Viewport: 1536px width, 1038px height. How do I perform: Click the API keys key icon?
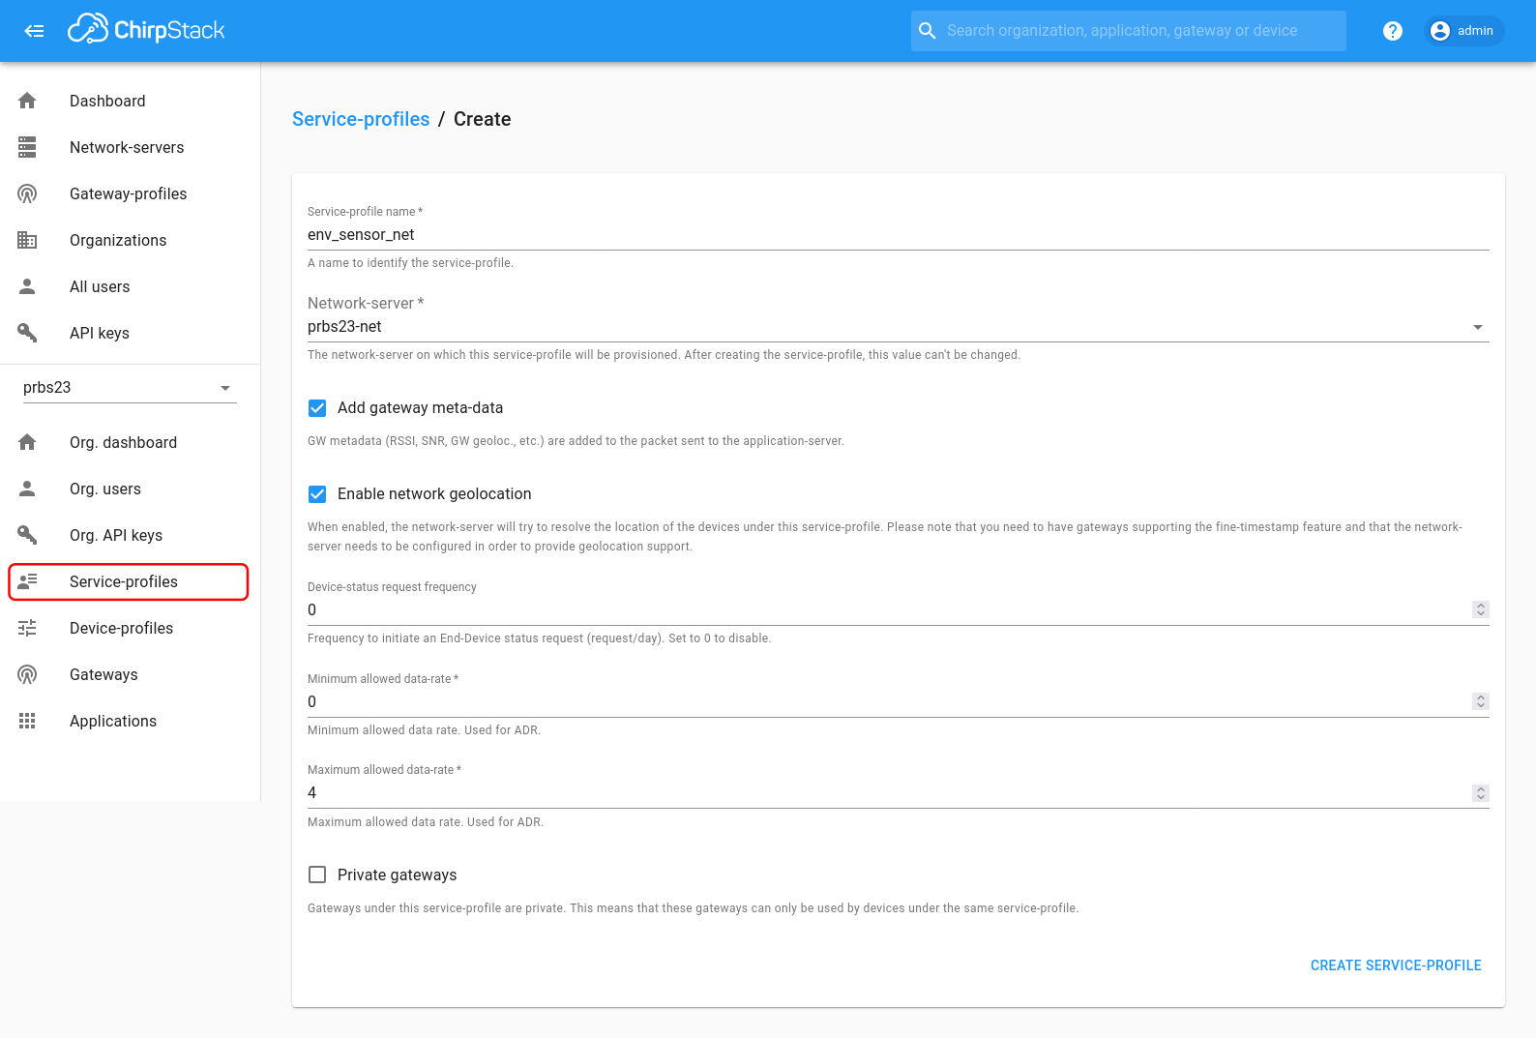(x=27, y=333)
